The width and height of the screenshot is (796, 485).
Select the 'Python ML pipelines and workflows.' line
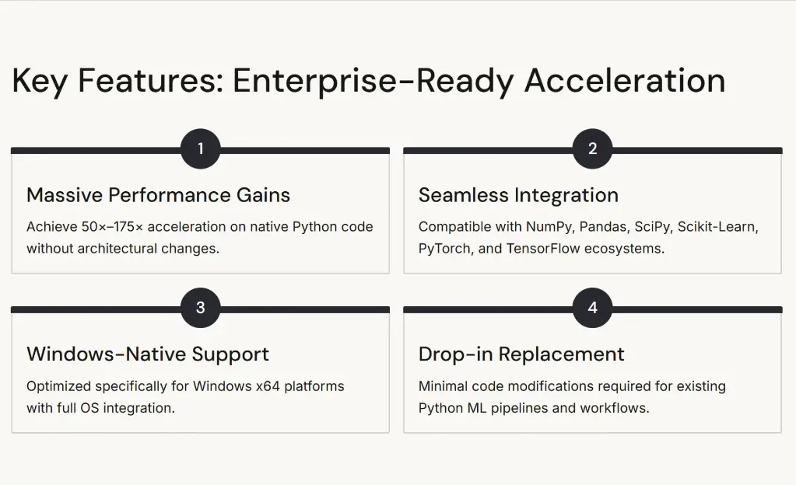pos(534,408)
